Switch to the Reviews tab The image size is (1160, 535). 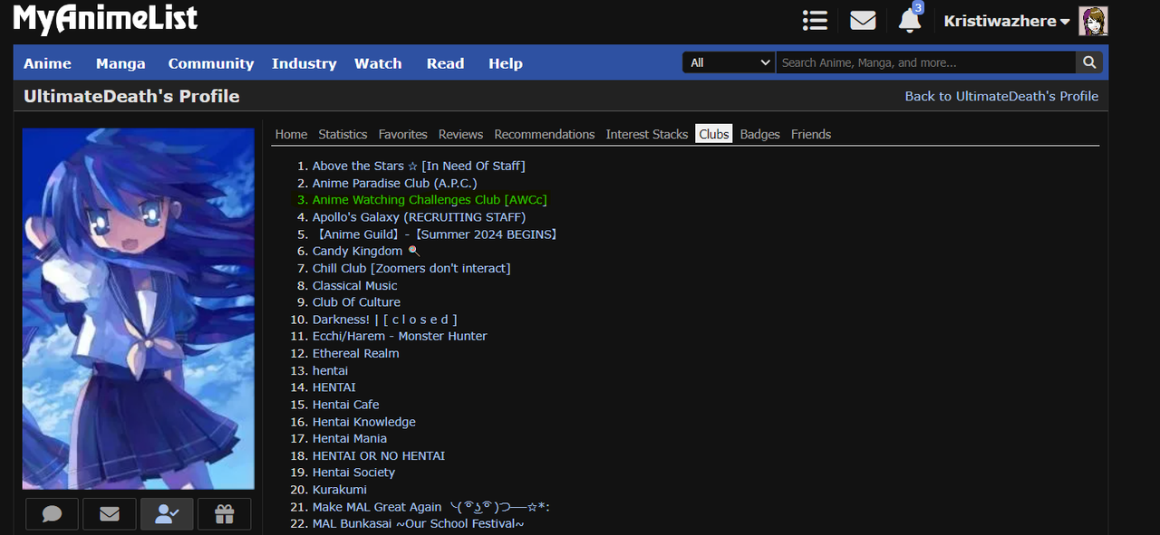(460, 134)
